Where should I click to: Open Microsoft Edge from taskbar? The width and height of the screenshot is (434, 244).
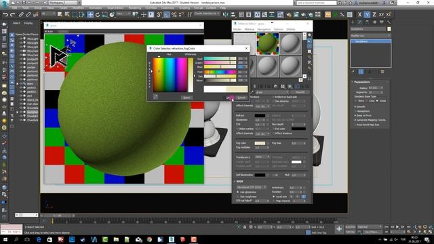point(39,239)
